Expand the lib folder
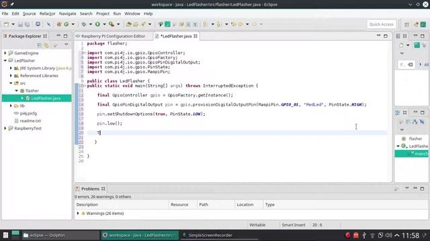This screenshot has width=430, height=241. click(11, 106)
